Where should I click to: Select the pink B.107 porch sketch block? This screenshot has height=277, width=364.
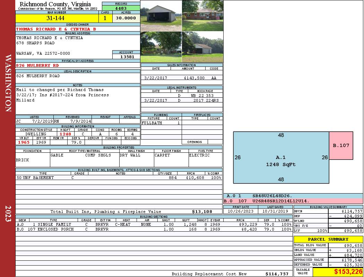coord(341,145)
